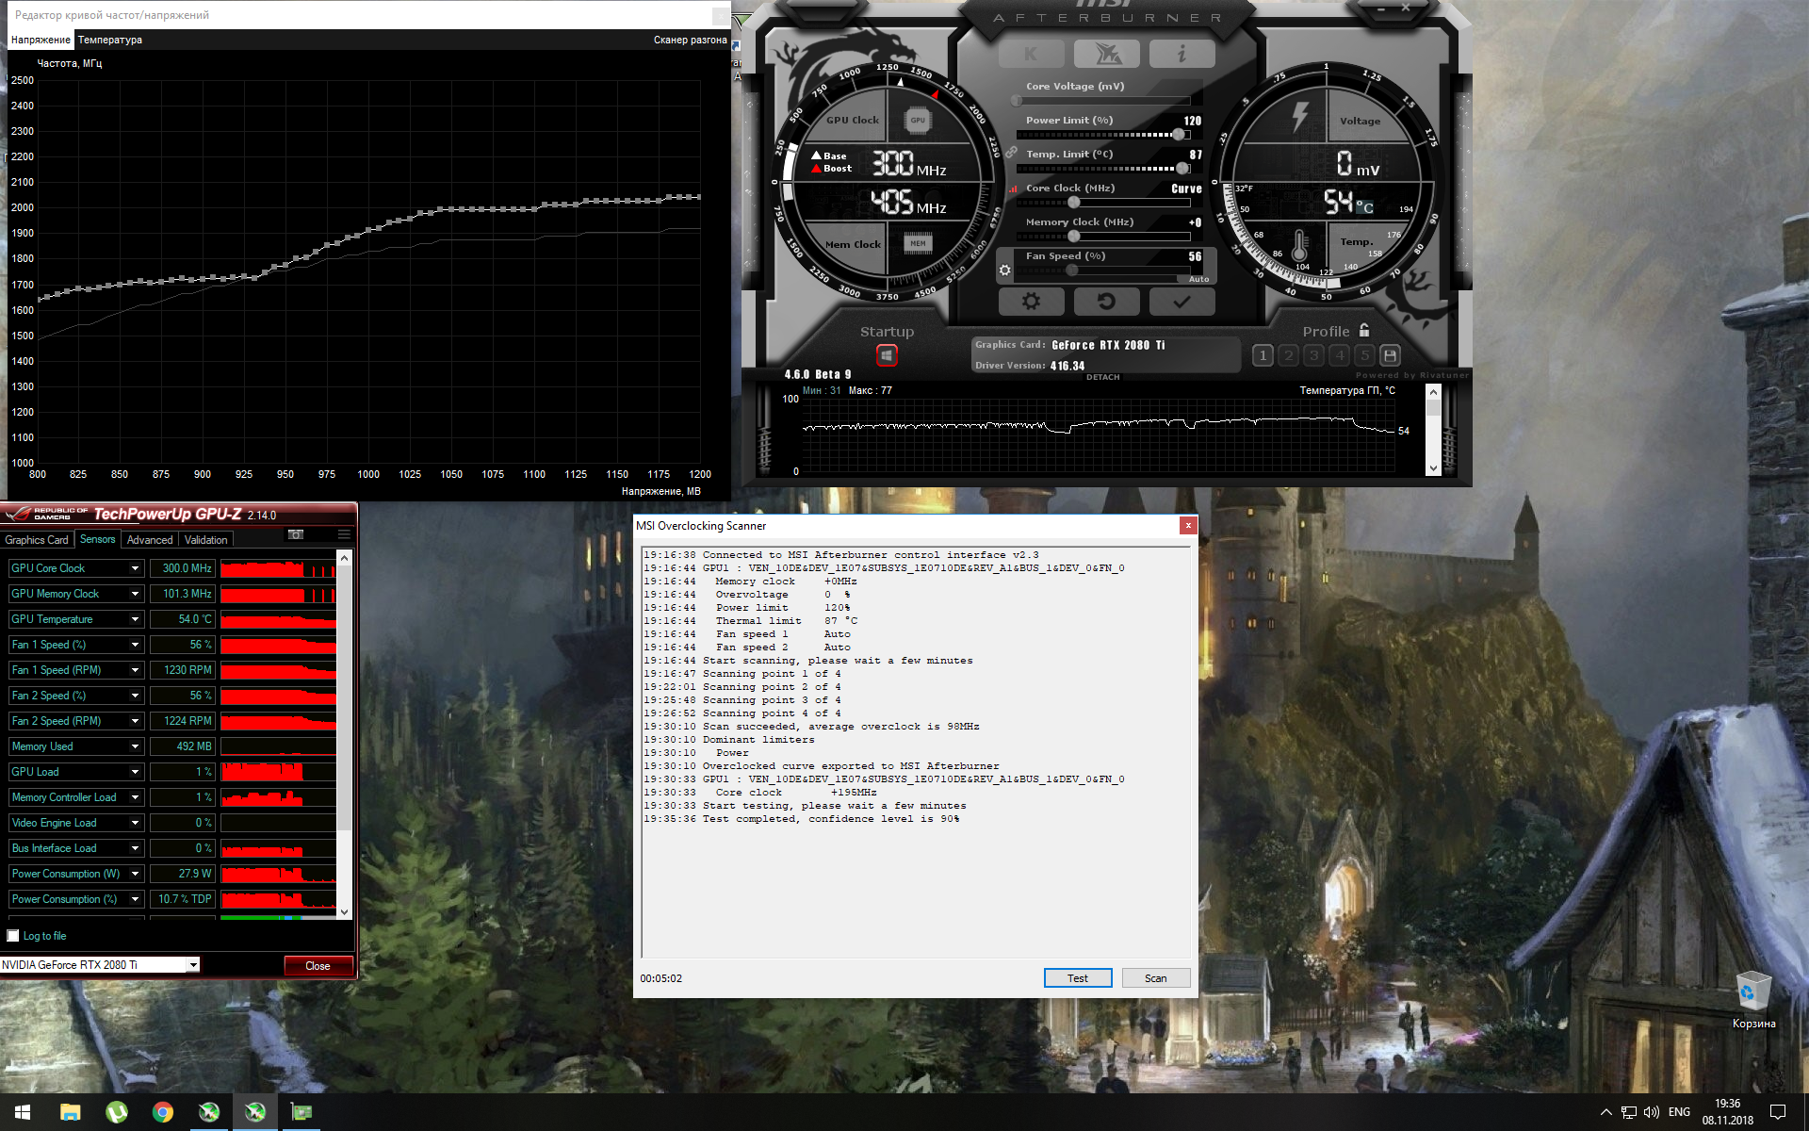Expand the GPU Core Clock sensor dropdown

click(135, 568)
